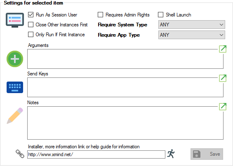Click the green plus Arguments icon

coord(15,59)
